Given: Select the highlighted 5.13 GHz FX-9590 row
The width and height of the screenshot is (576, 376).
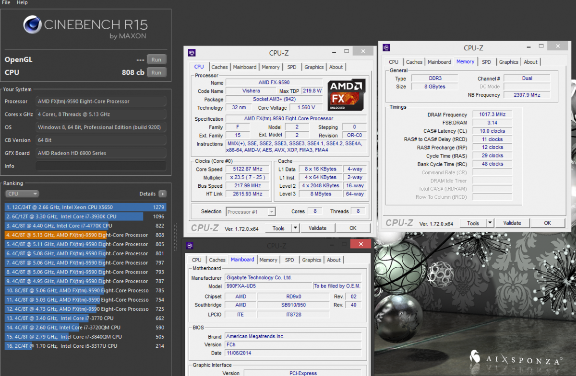Looking at the screenshot, I should [86, 235].
